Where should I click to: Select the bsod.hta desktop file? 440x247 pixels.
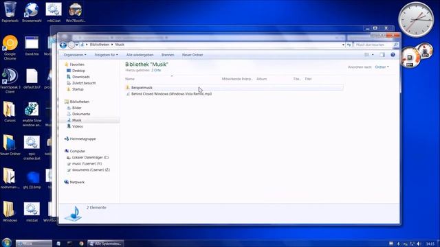point(32,45)
